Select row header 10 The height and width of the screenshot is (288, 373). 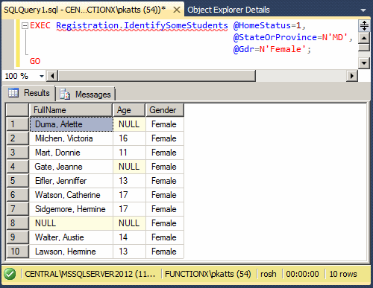click(17, 252)
